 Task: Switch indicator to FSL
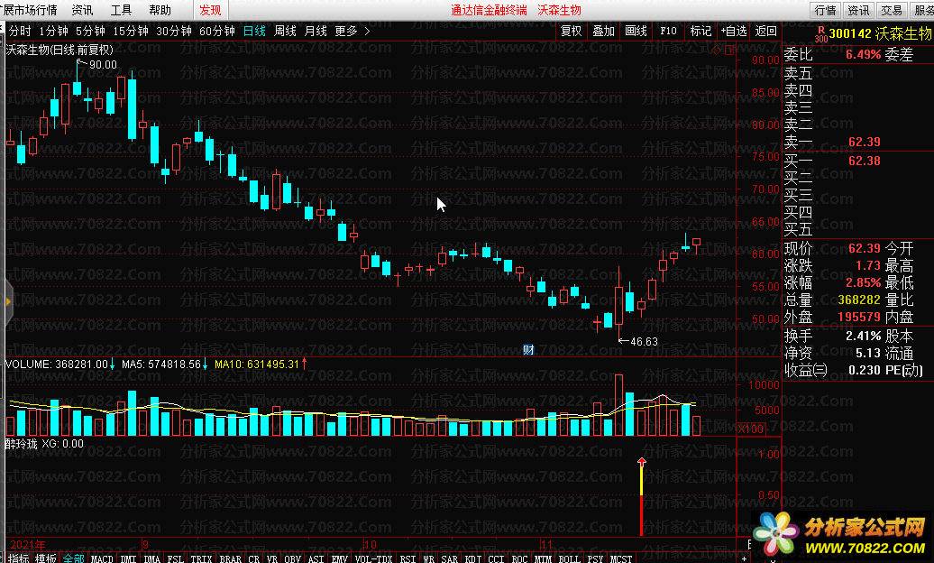coord(175,558)
